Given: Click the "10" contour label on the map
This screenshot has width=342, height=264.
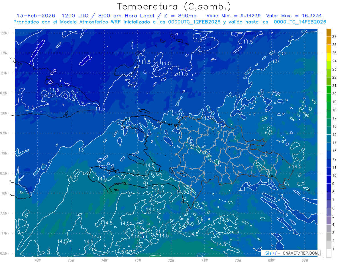Looking at the screenshot, I should click(x=31, y=65).
